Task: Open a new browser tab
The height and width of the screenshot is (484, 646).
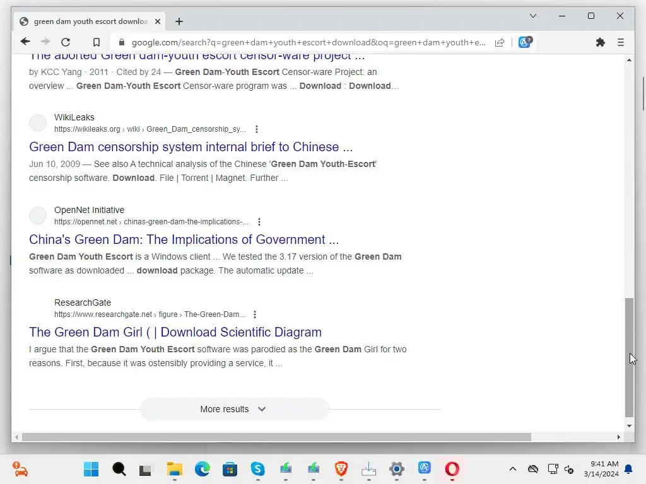Action: pos(179,21)
